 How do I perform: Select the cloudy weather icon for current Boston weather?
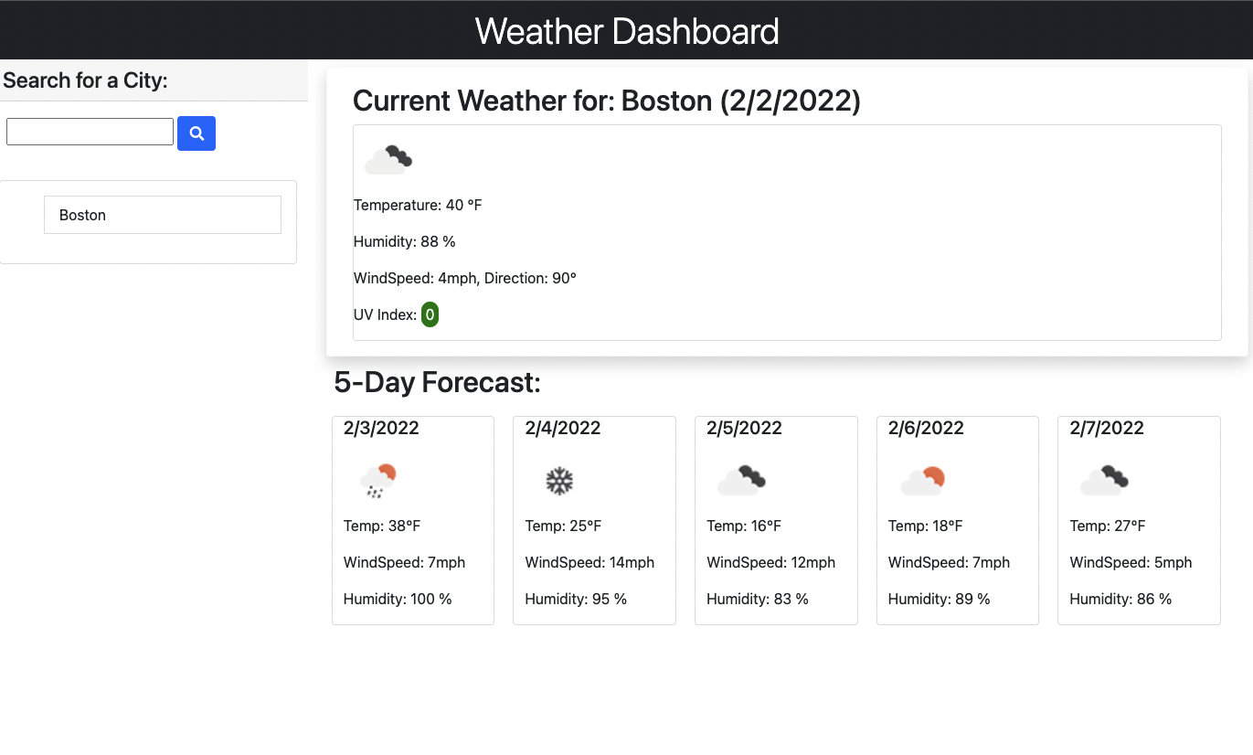(388, 157)
